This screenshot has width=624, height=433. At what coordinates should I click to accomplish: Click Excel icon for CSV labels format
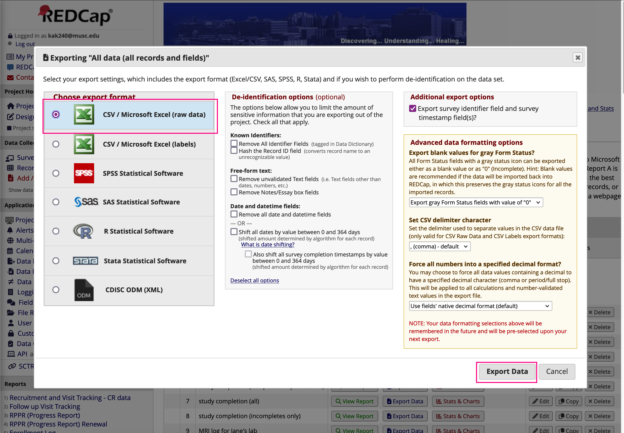pos(84,144)
